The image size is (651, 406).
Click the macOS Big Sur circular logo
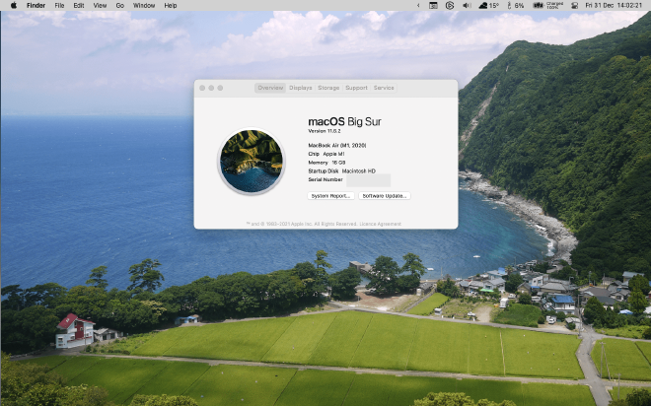pyautogui.click(x=252, y=161)
